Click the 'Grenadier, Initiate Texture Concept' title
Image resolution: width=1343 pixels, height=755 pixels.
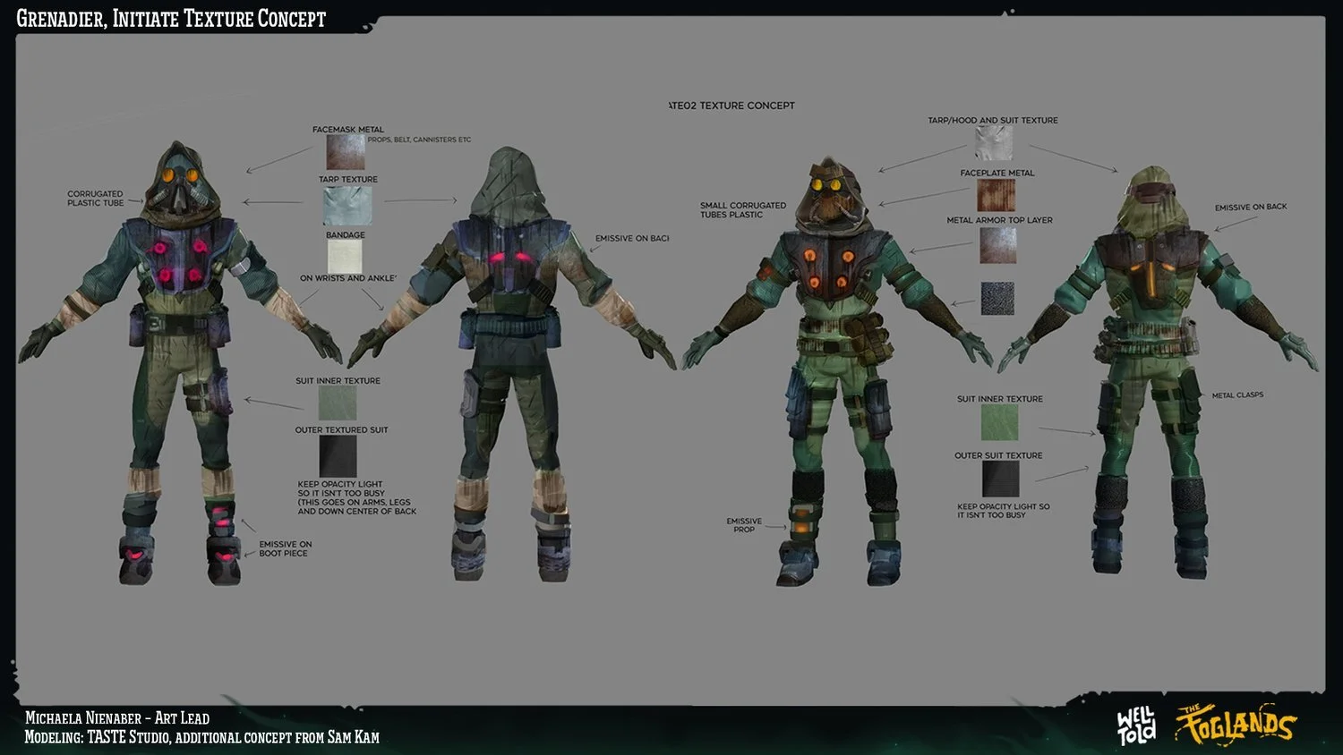click(x=171, y=18)
